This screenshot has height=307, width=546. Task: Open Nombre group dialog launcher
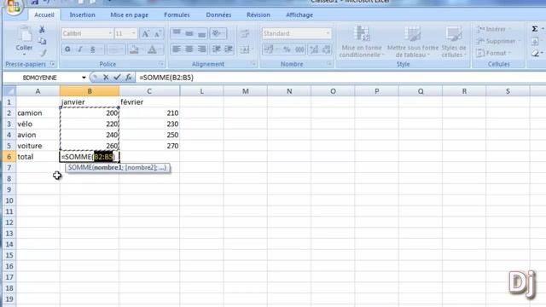(x=328, y=64)
